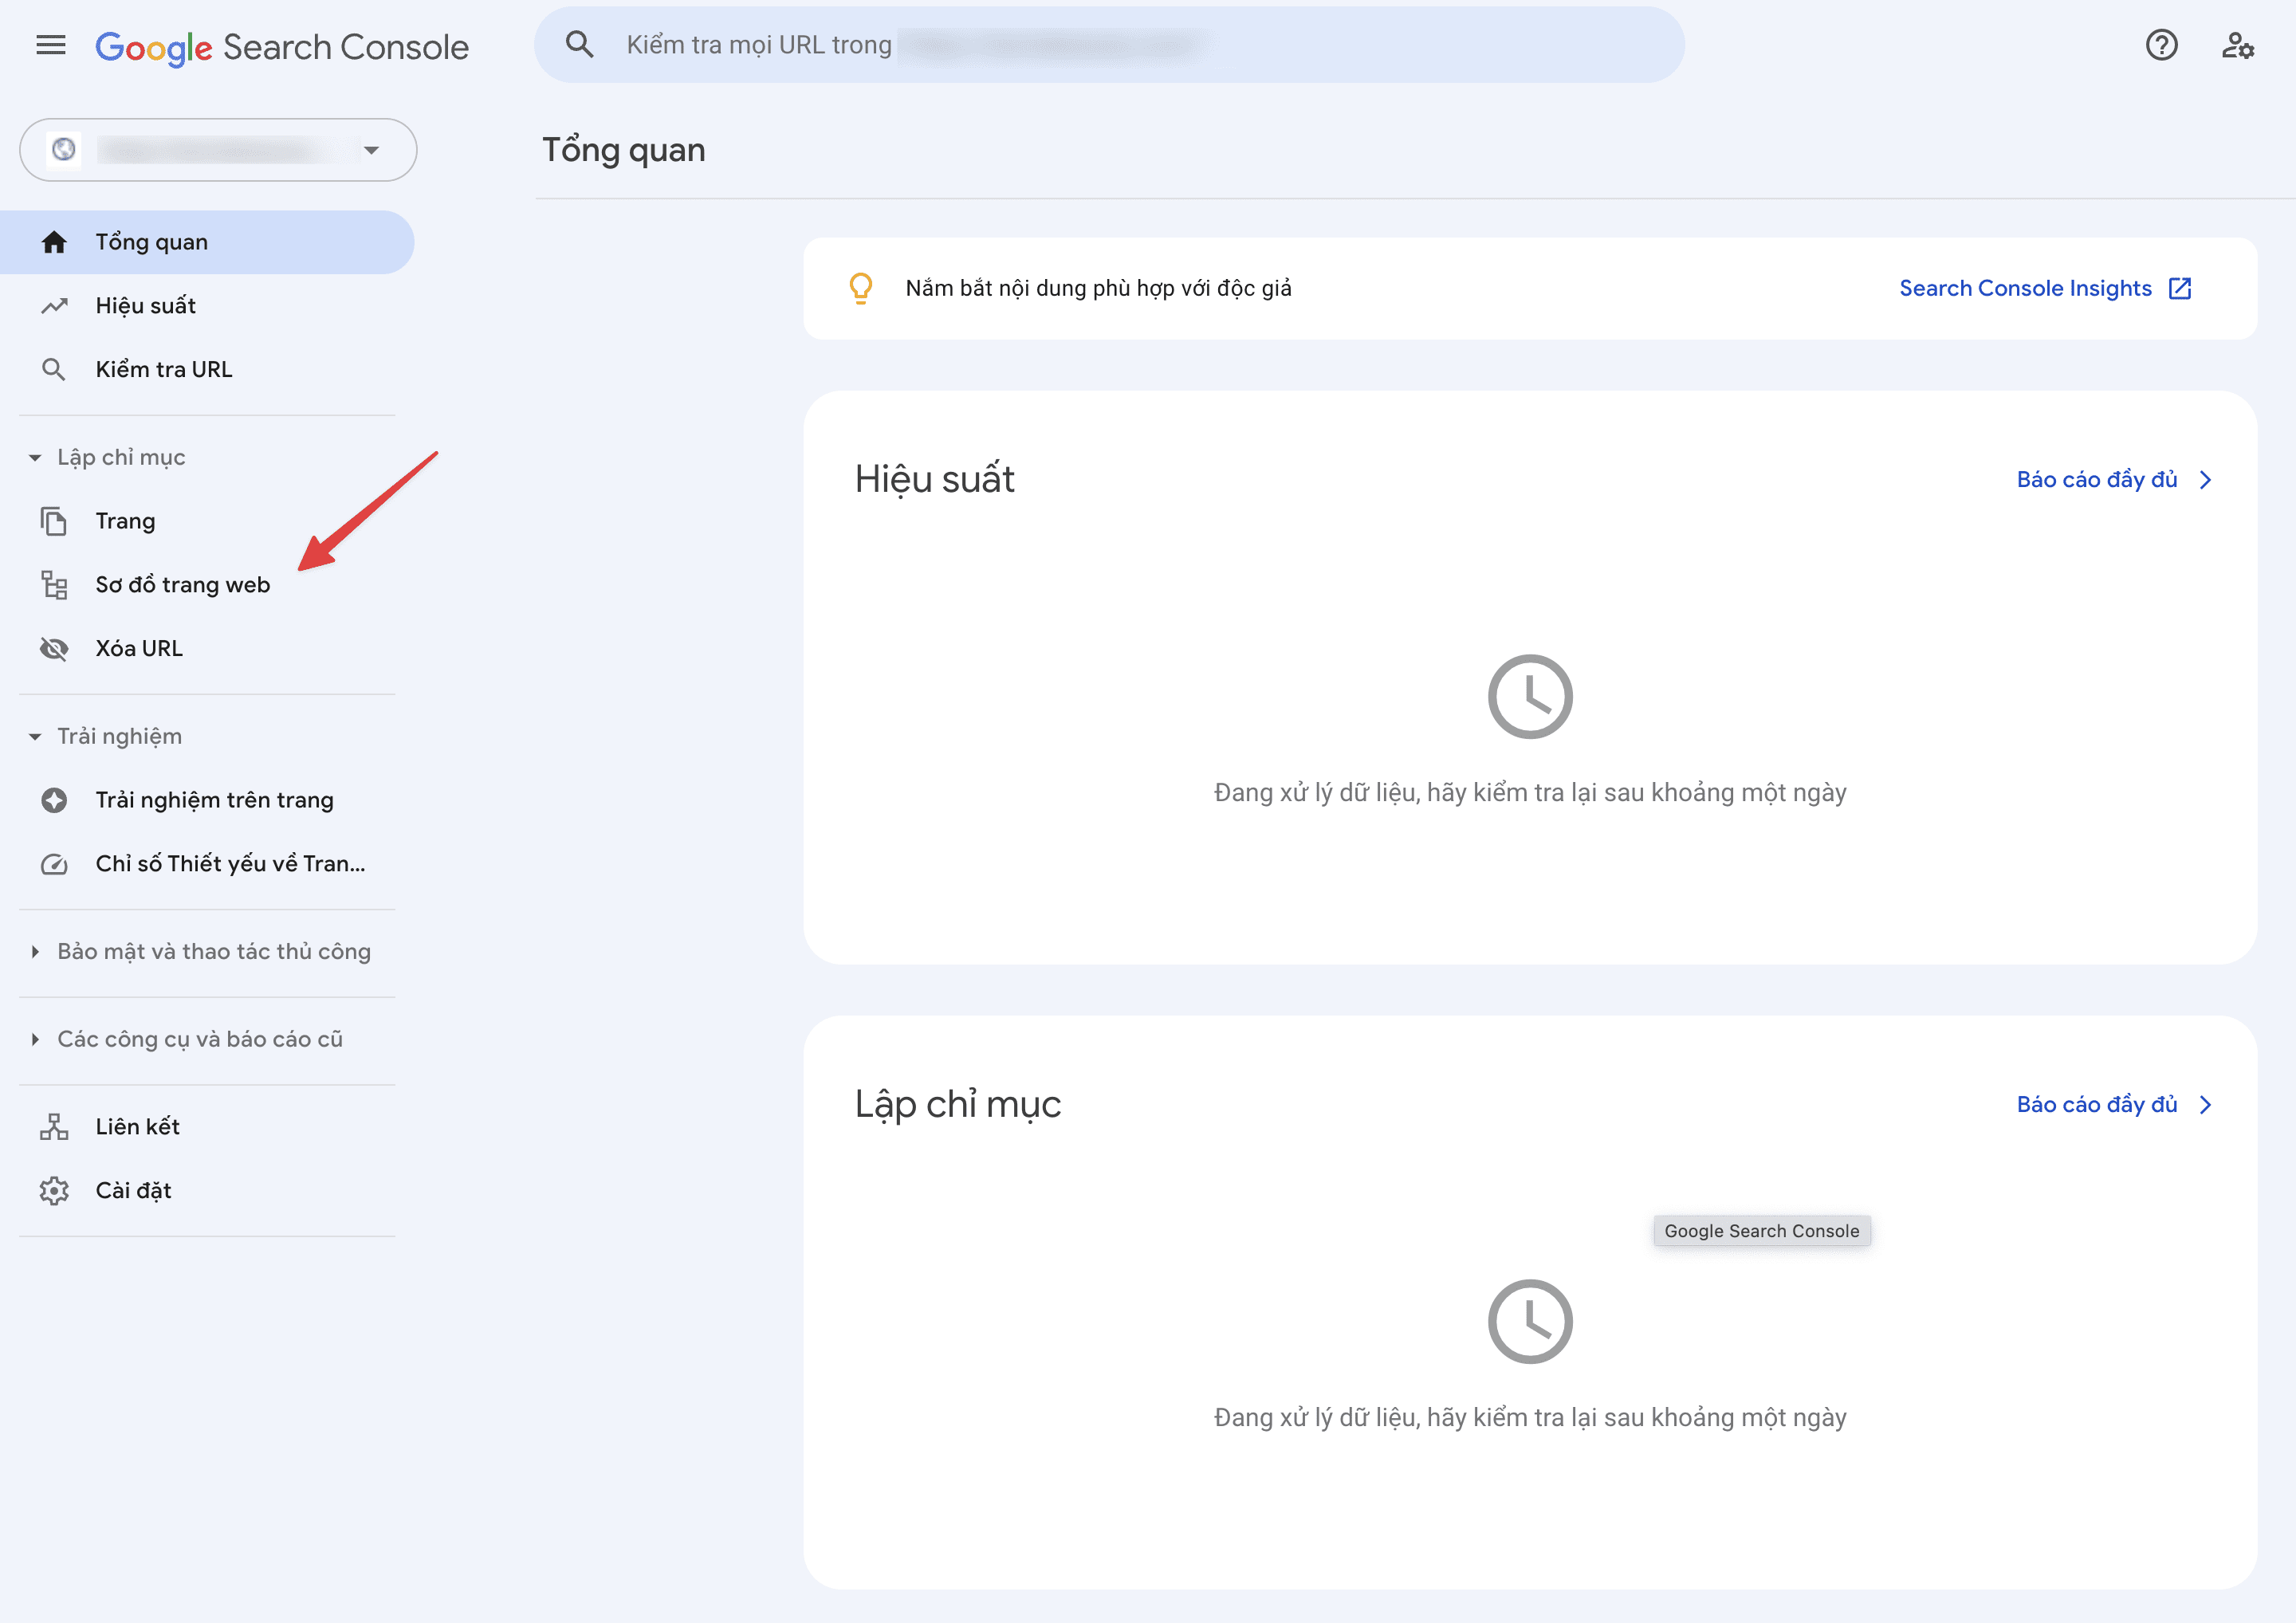Open the property selector dropdown
Screen dimensions: 2296x1623
pos(371,149)
